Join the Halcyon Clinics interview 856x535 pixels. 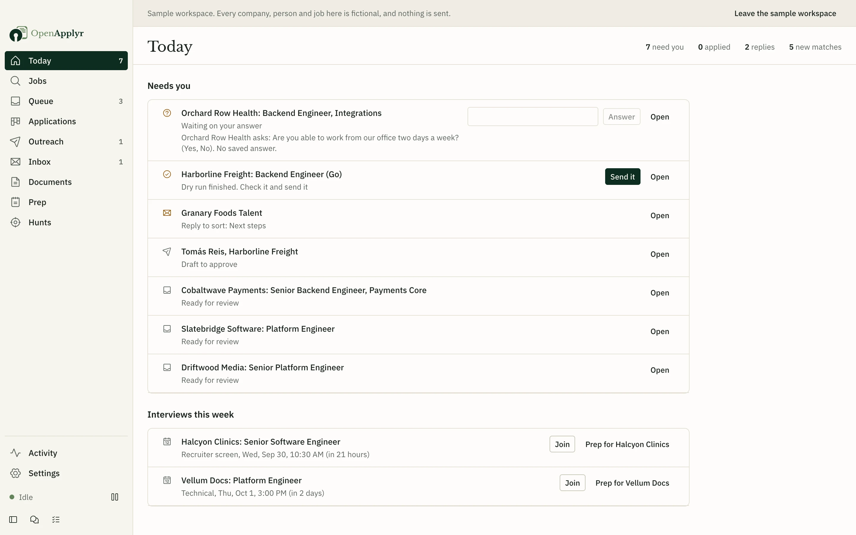(562, 444)
